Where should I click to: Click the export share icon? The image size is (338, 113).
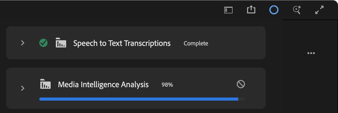pyautogui.click(x=251, y=10)
